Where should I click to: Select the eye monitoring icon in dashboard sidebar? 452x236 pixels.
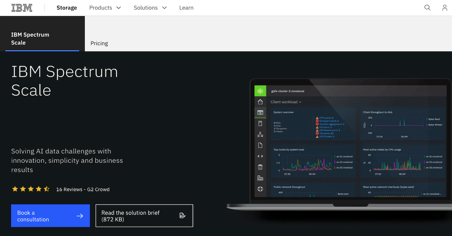click(x=260, y=112)
